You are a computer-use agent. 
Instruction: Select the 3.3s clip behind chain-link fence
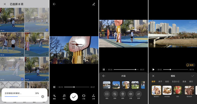[135, 85]
